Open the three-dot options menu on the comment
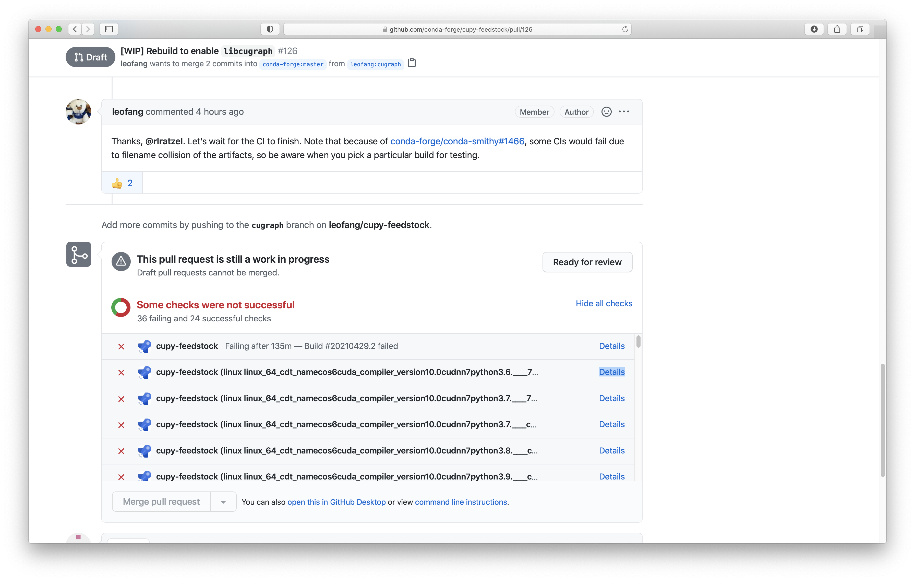 [x=624, y=111]
